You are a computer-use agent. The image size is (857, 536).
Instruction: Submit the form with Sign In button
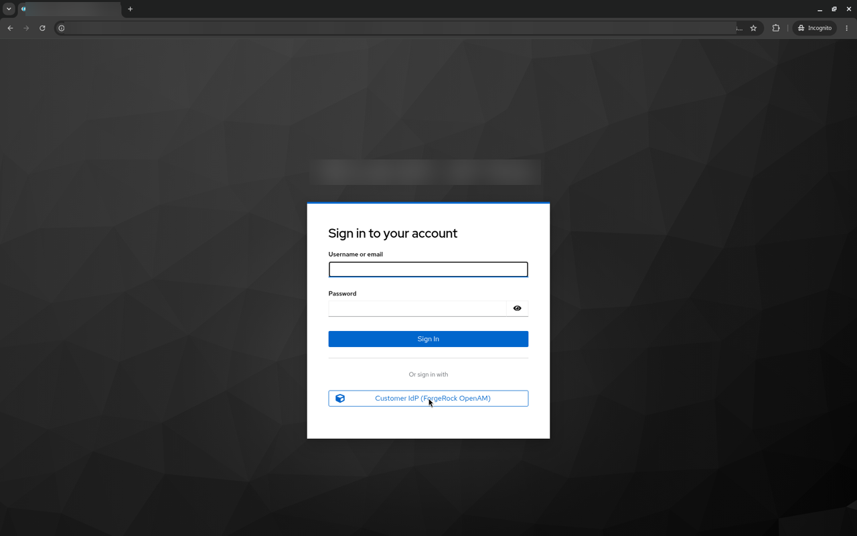click(428, 339)
